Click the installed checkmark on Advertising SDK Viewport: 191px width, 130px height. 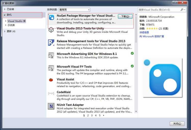pyautogui.click(x=132, y=53)
